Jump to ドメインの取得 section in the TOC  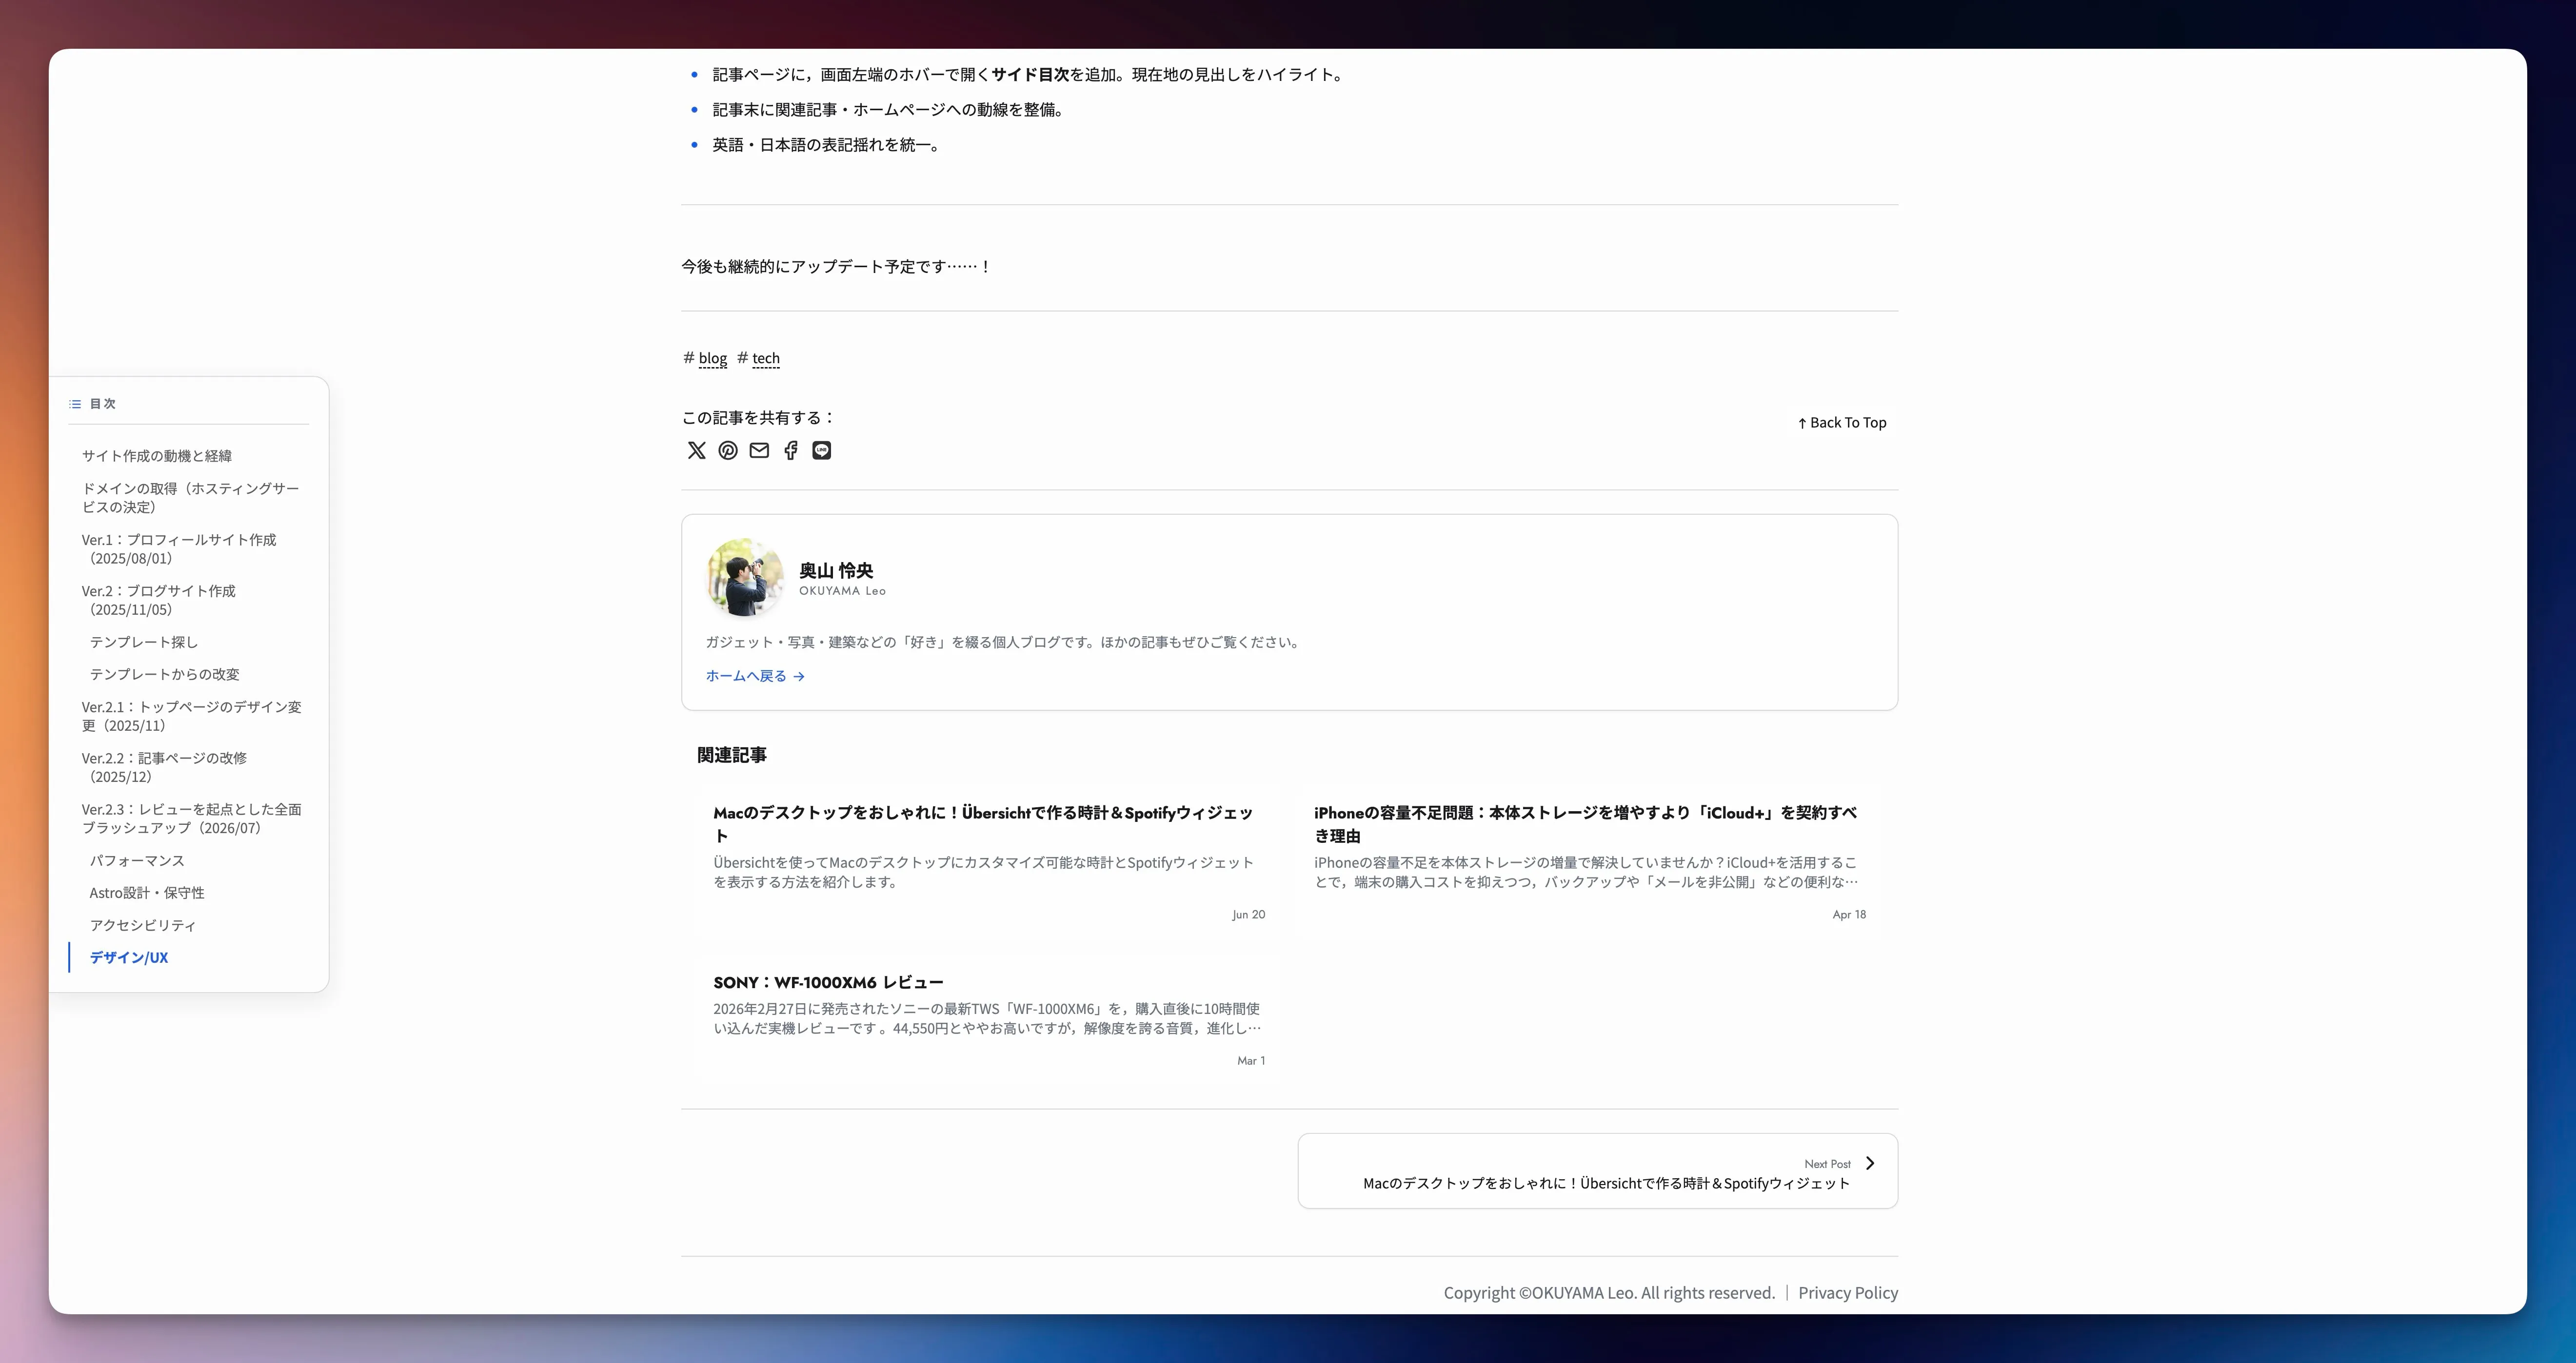pyautogui.click(x=190, y=498)
